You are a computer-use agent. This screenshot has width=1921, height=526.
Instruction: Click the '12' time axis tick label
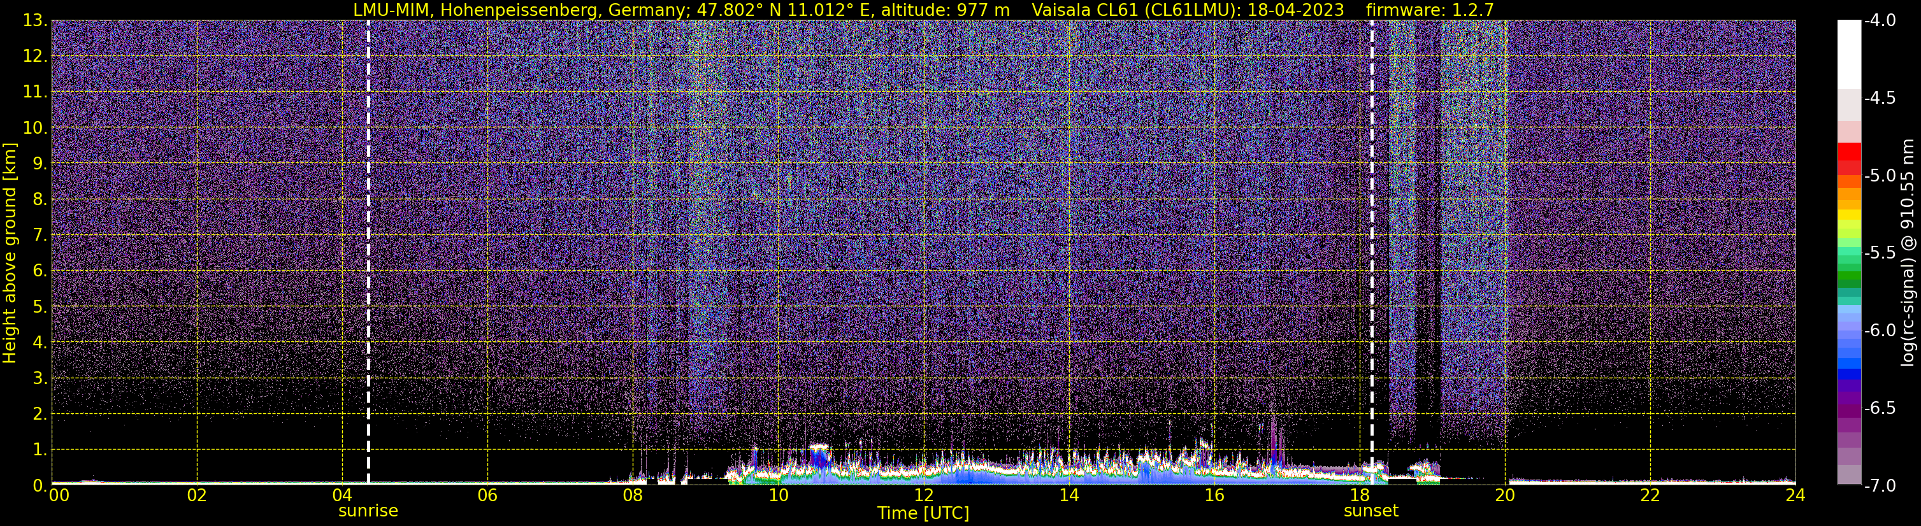pyautogui.click(x=923, y=495)
